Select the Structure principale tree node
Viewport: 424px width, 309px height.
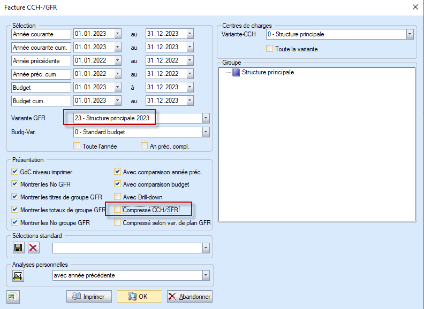click(267, 72)
